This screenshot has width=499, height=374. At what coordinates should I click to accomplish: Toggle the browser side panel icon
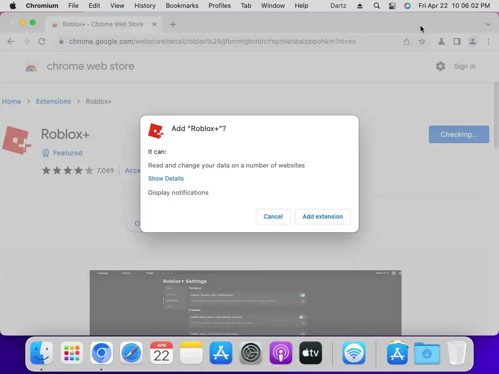pos(457,41)
